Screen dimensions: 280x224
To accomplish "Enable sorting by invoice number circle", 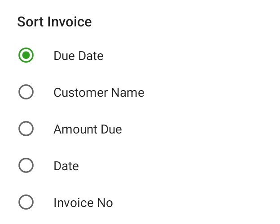I will click(x=26, y=202).
